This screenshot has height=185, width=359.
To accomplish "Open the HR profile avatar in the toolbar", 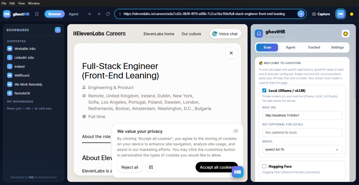I will click(x=341, y=14).
